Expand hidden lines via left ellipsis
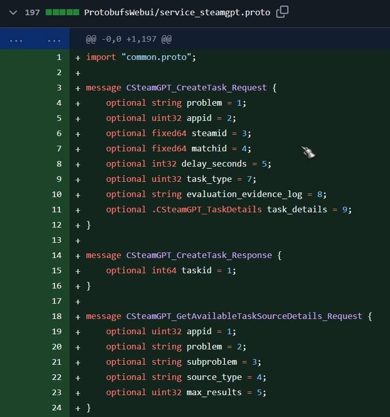The width and height of the screenshot is (390, 417). coord(16,41)
